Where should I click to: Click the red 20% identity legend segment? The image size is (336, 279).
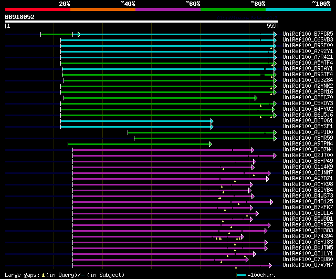[x=38, y=9]
